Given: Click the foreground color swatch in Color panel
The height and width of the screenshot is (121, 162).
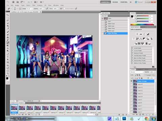Looking at the screenshot, I should 132,16.
